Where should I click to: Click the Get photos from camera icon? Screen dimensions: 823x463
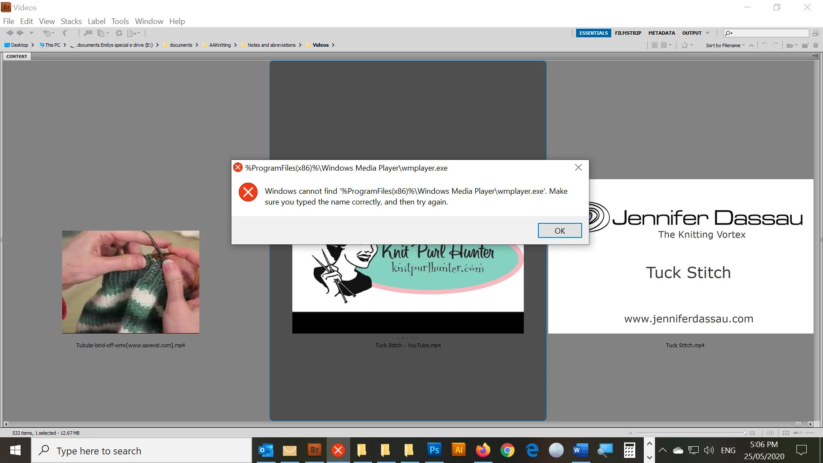pos(88,33)
